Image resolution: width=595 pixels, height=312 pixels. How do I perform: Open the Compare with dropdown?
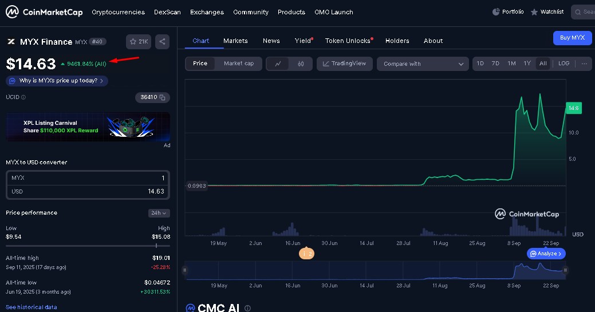click(x=423, y=64)
